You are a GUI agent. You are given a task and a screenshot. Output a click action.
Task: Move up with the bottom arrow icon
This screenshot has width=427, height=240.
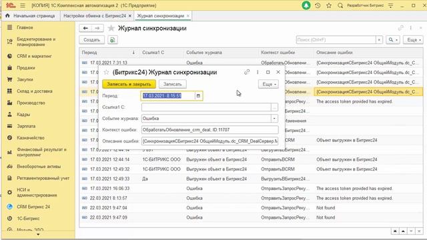403,231
